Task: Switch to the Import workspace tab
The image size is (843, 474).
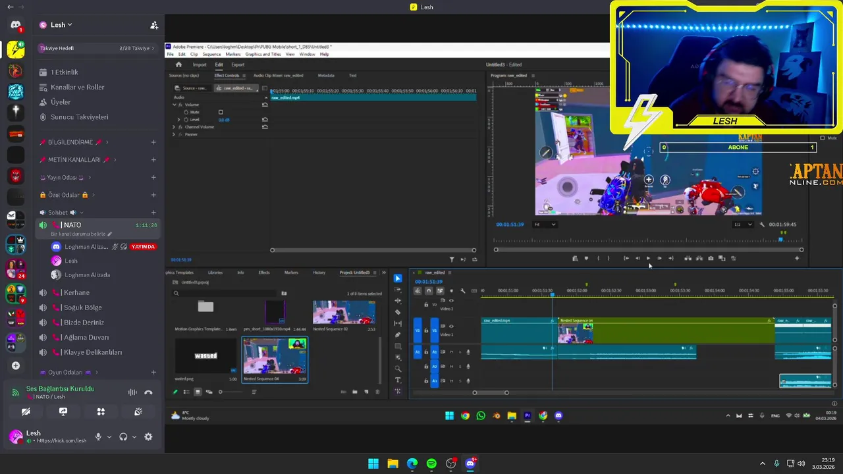Action: tap(200, 65)
